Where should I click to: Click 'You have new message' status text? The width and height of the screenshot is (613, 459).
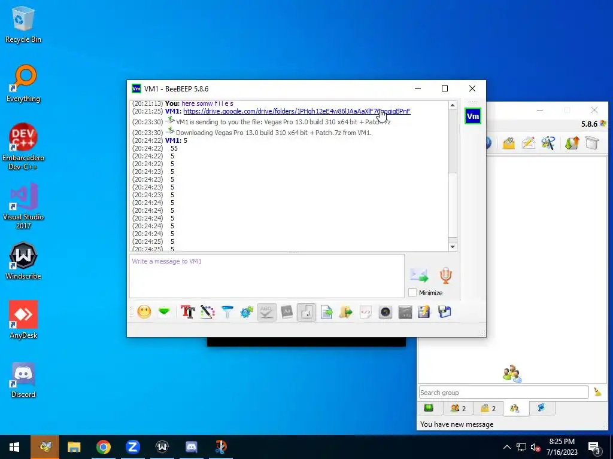457,424
